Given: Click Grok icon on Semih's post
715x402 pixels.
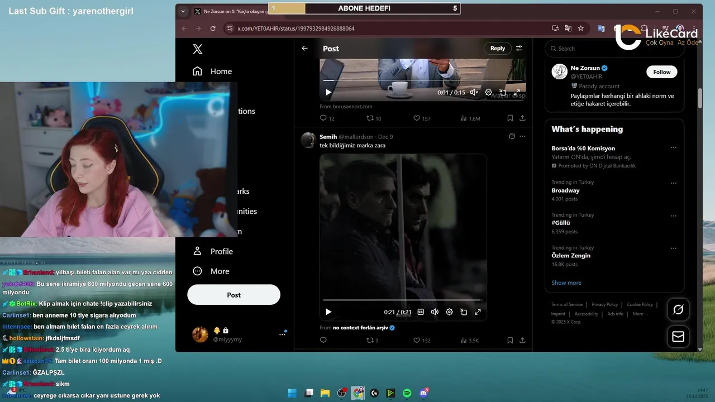Looking at the screenshot, I should click(x=512, y=136).
